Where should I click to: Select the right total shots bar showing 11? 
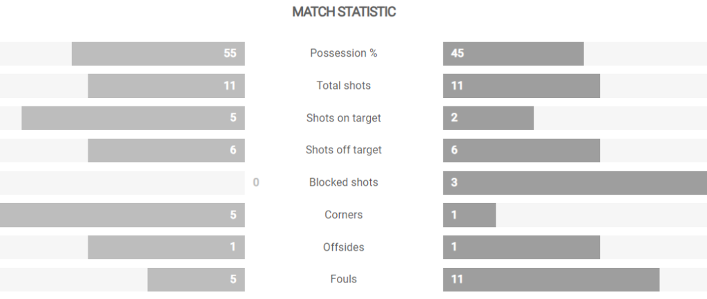tap(522, 86)
